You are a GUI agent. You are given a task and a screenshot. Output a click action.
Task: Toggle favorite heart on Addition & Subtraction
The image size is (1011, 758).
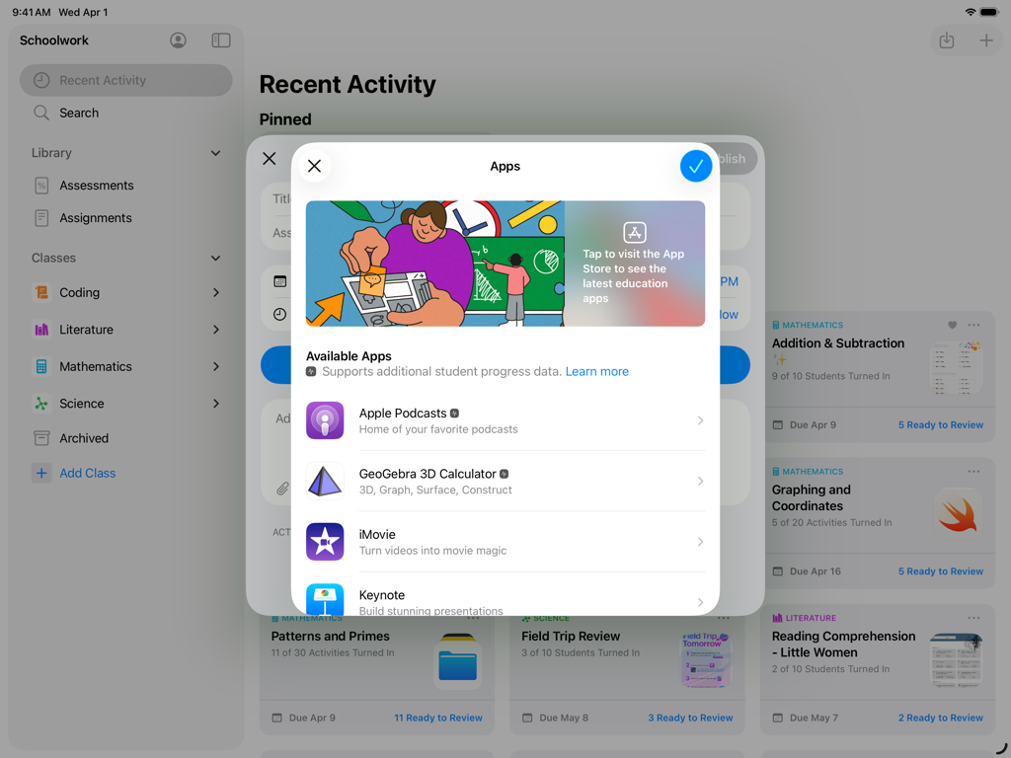coord(951,324)
